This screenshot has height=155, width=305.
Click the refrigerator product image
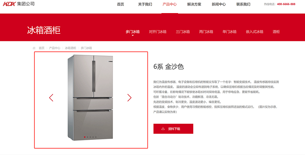point(91,98)
